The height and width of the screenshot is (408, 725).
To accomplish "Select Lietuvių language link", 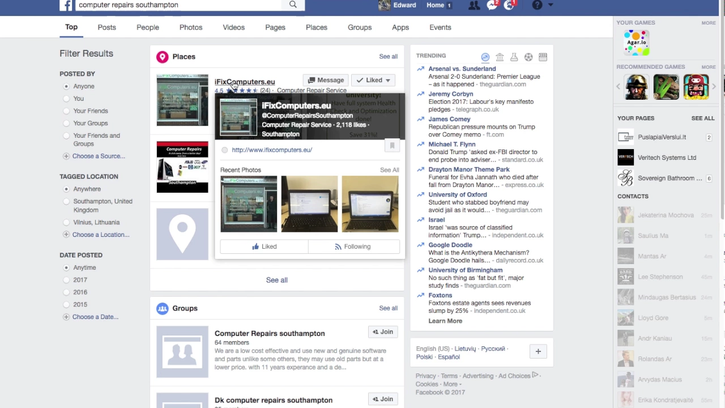I will pos(465,348).
